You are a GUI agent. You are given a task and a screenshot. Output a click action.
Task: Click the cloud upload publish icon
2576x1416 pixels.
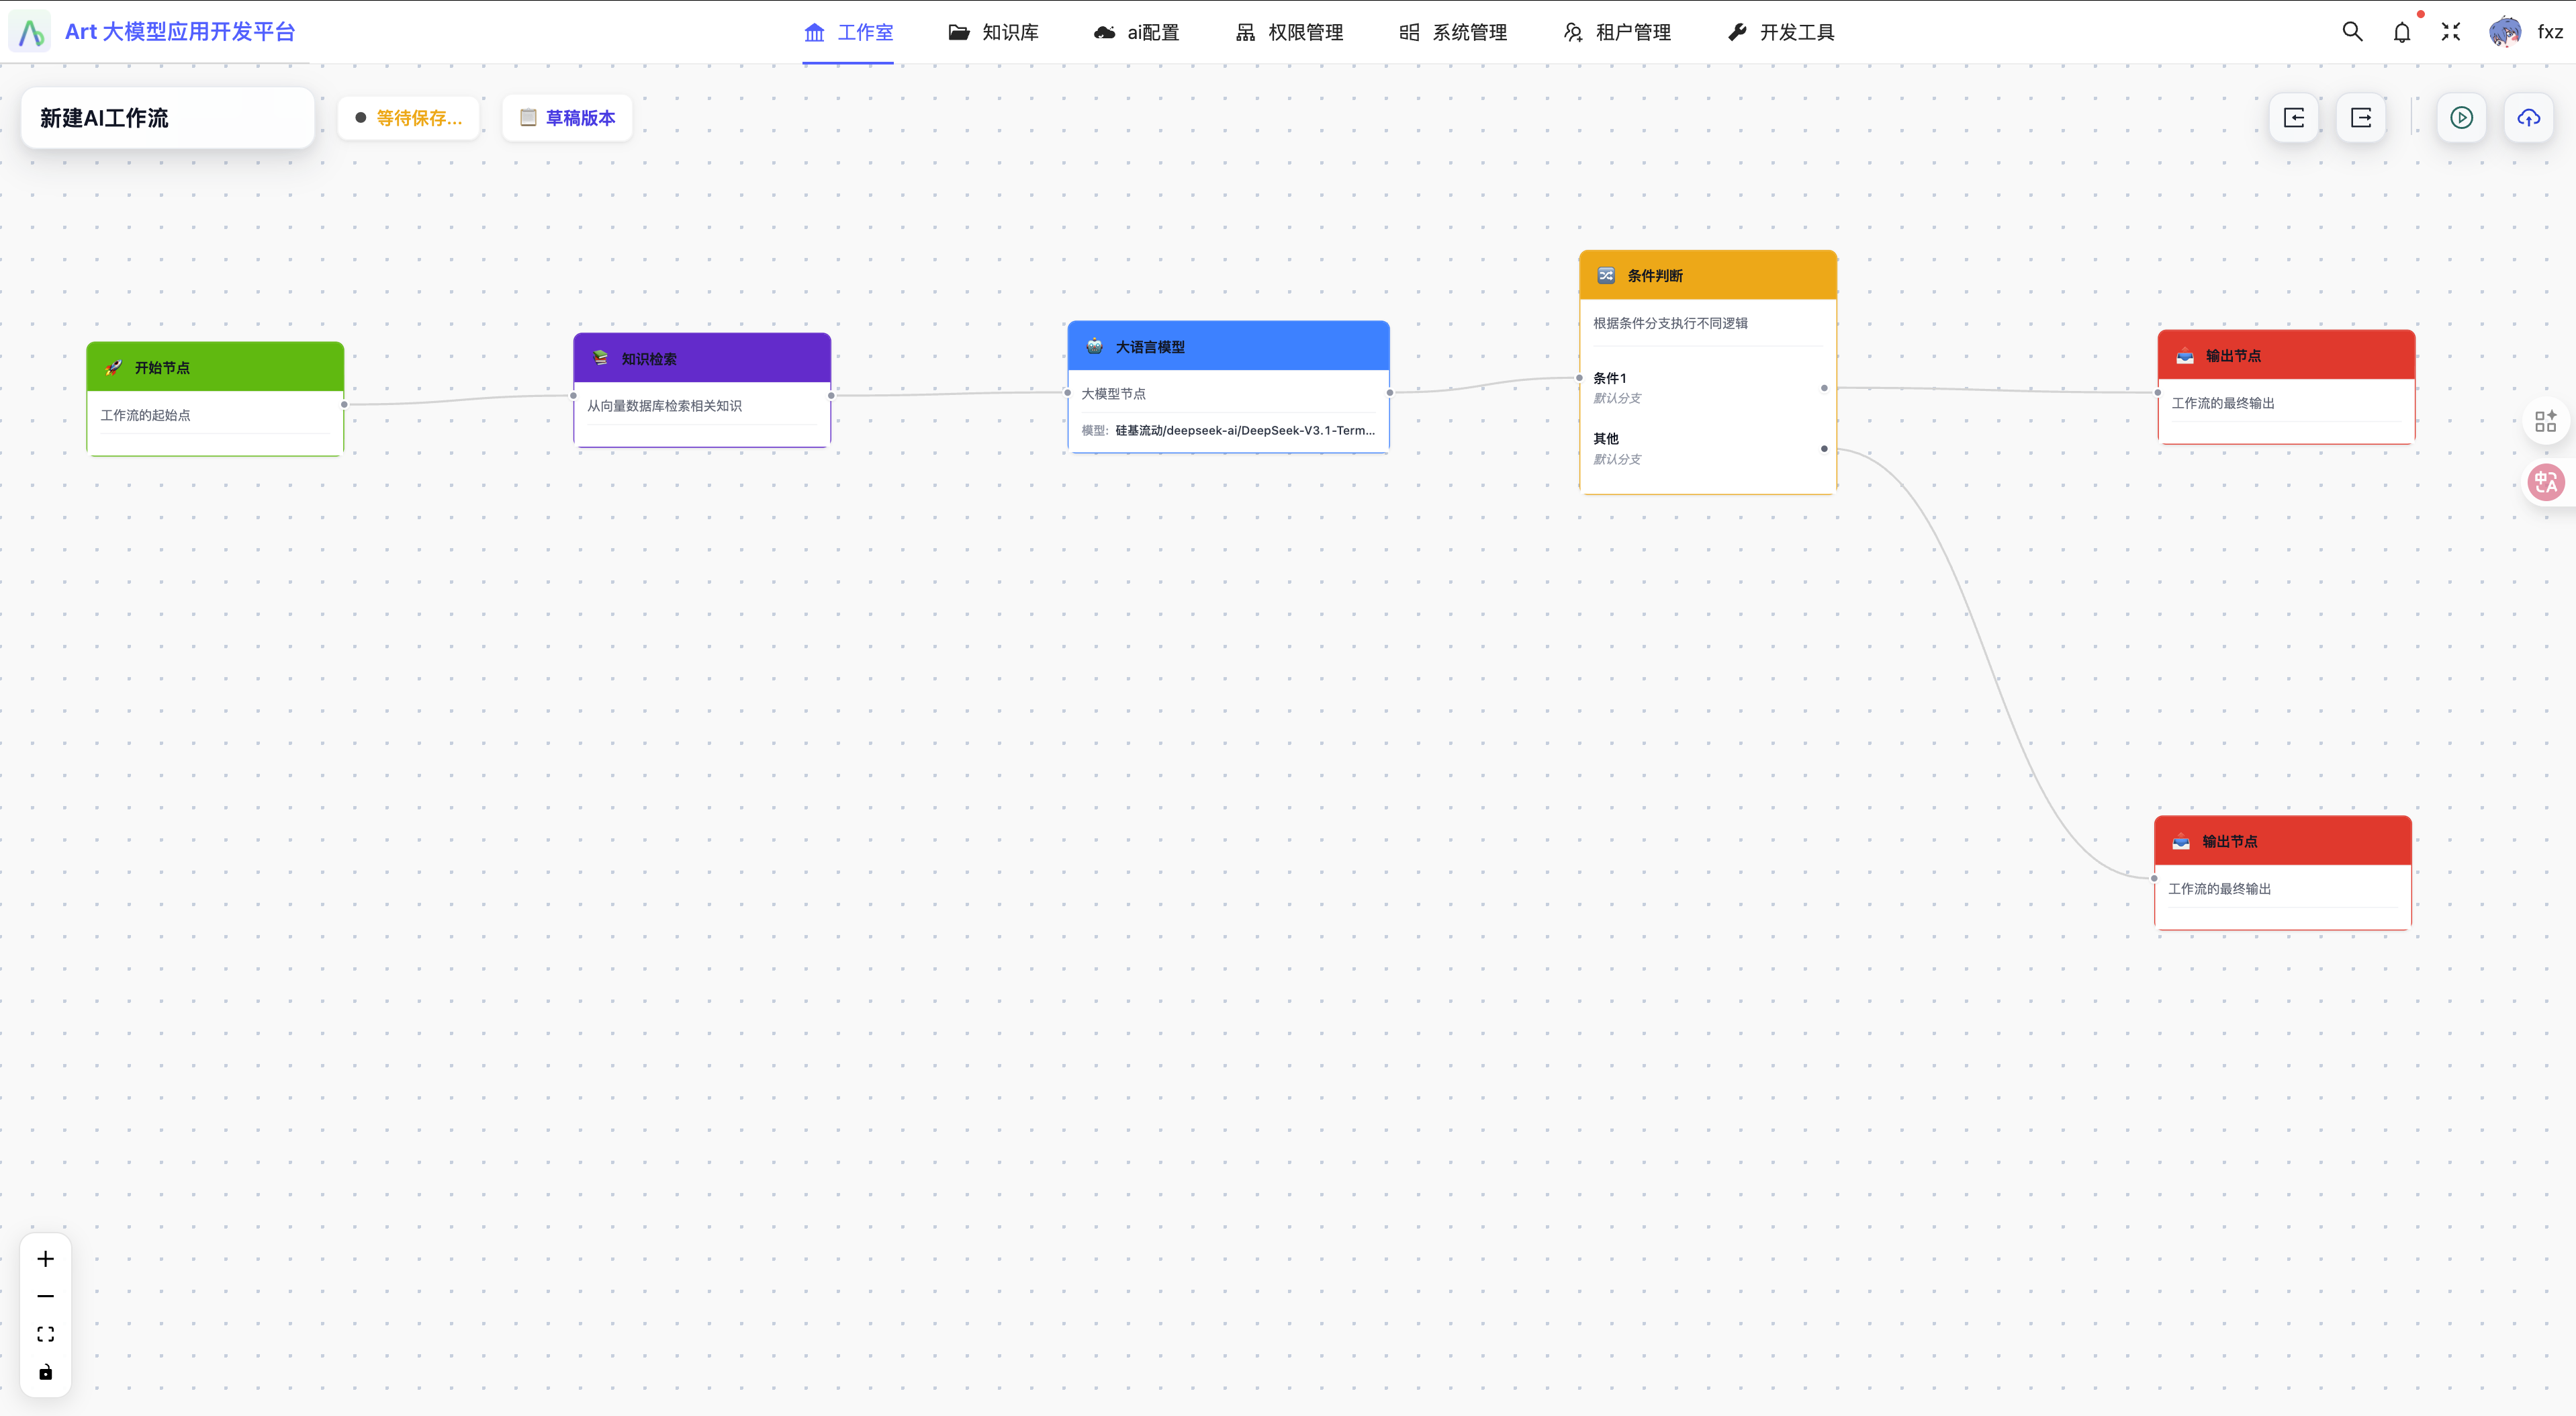pyautogui.click(x=2528, y=118)
